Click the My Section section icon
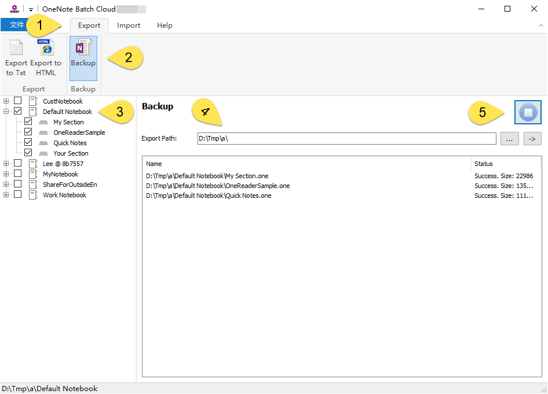This screenshot has width=548, height=394. tap(43, 122)
